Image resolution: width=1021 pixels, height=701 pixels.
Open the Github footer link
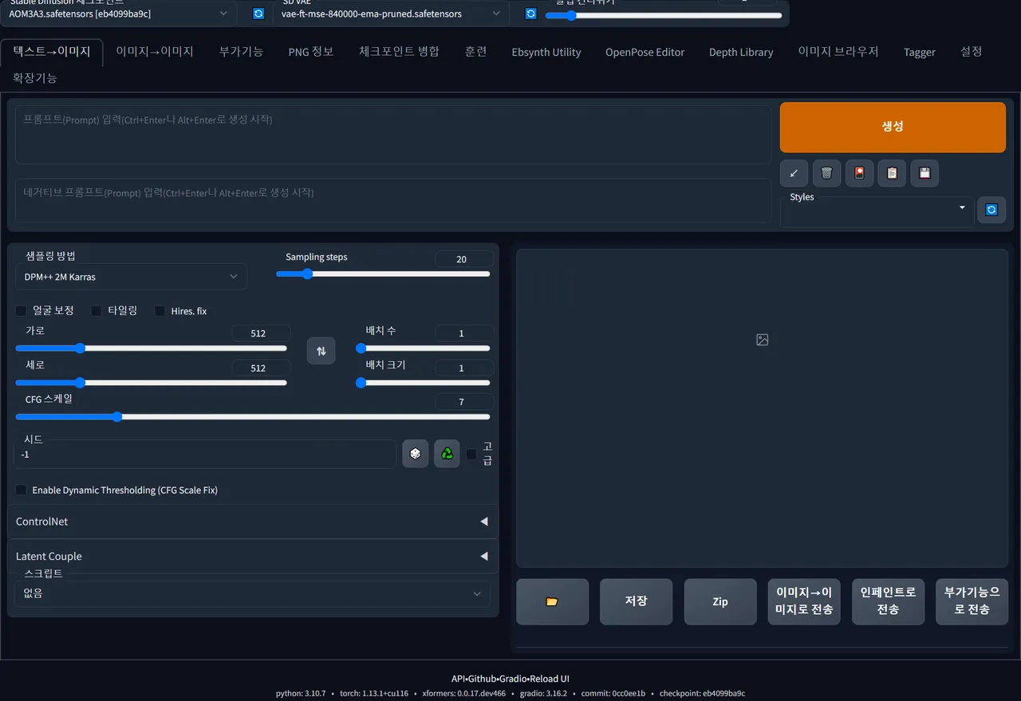click(x=481, y=679)
